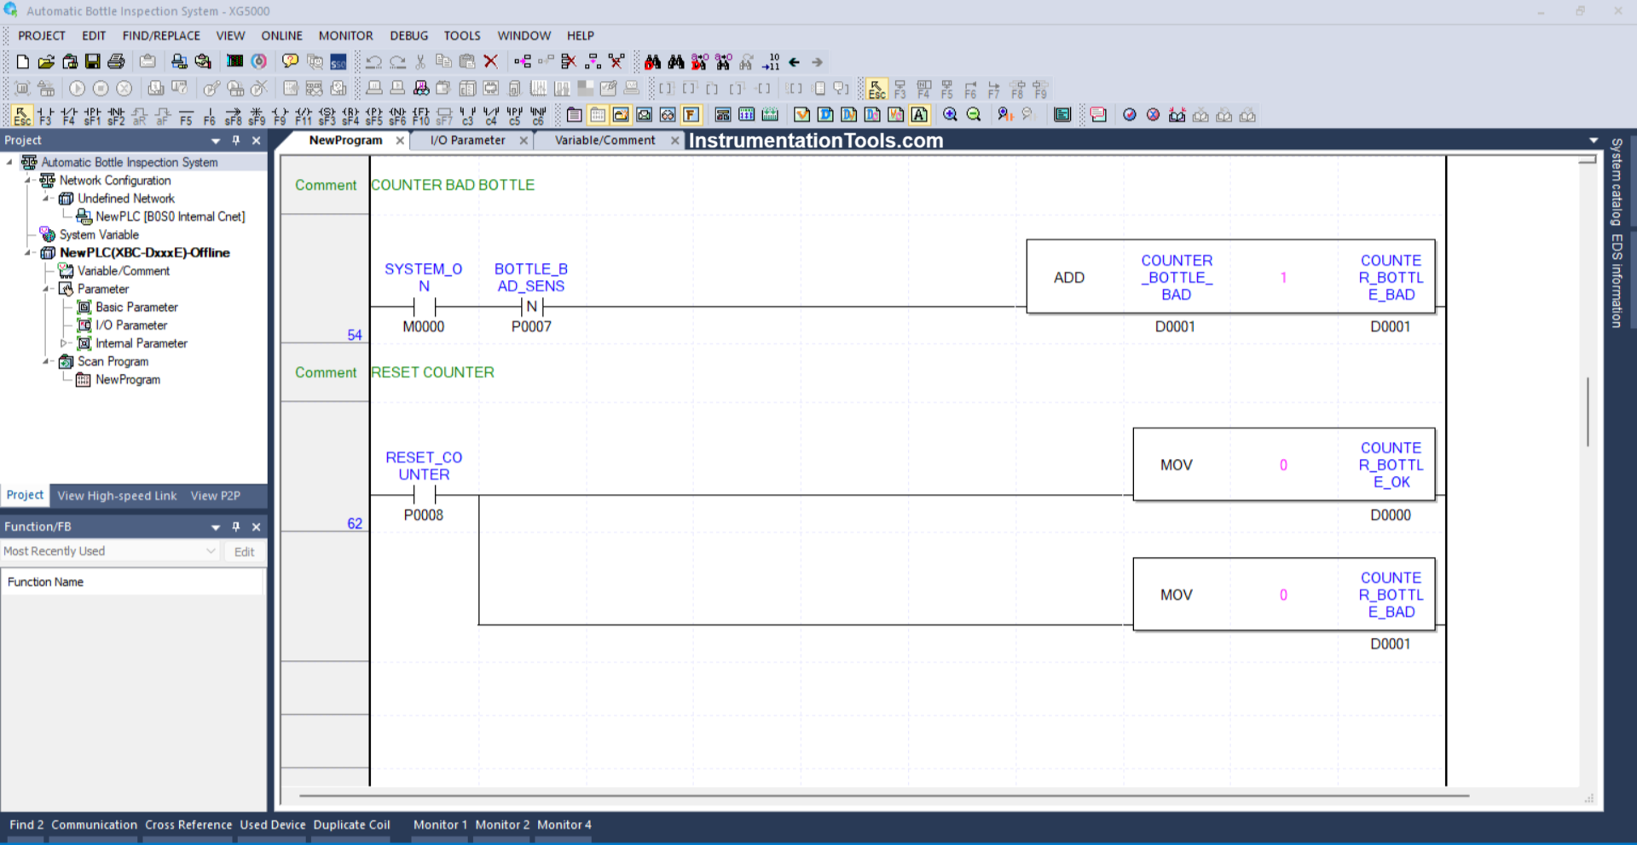Close the Function/FB panel

coord(256,527)
